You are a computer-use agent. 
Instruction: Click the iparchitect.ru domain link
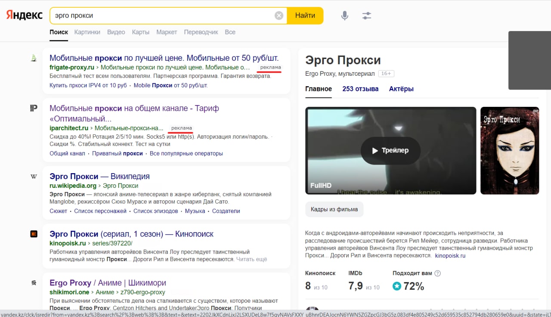(69, 128)
